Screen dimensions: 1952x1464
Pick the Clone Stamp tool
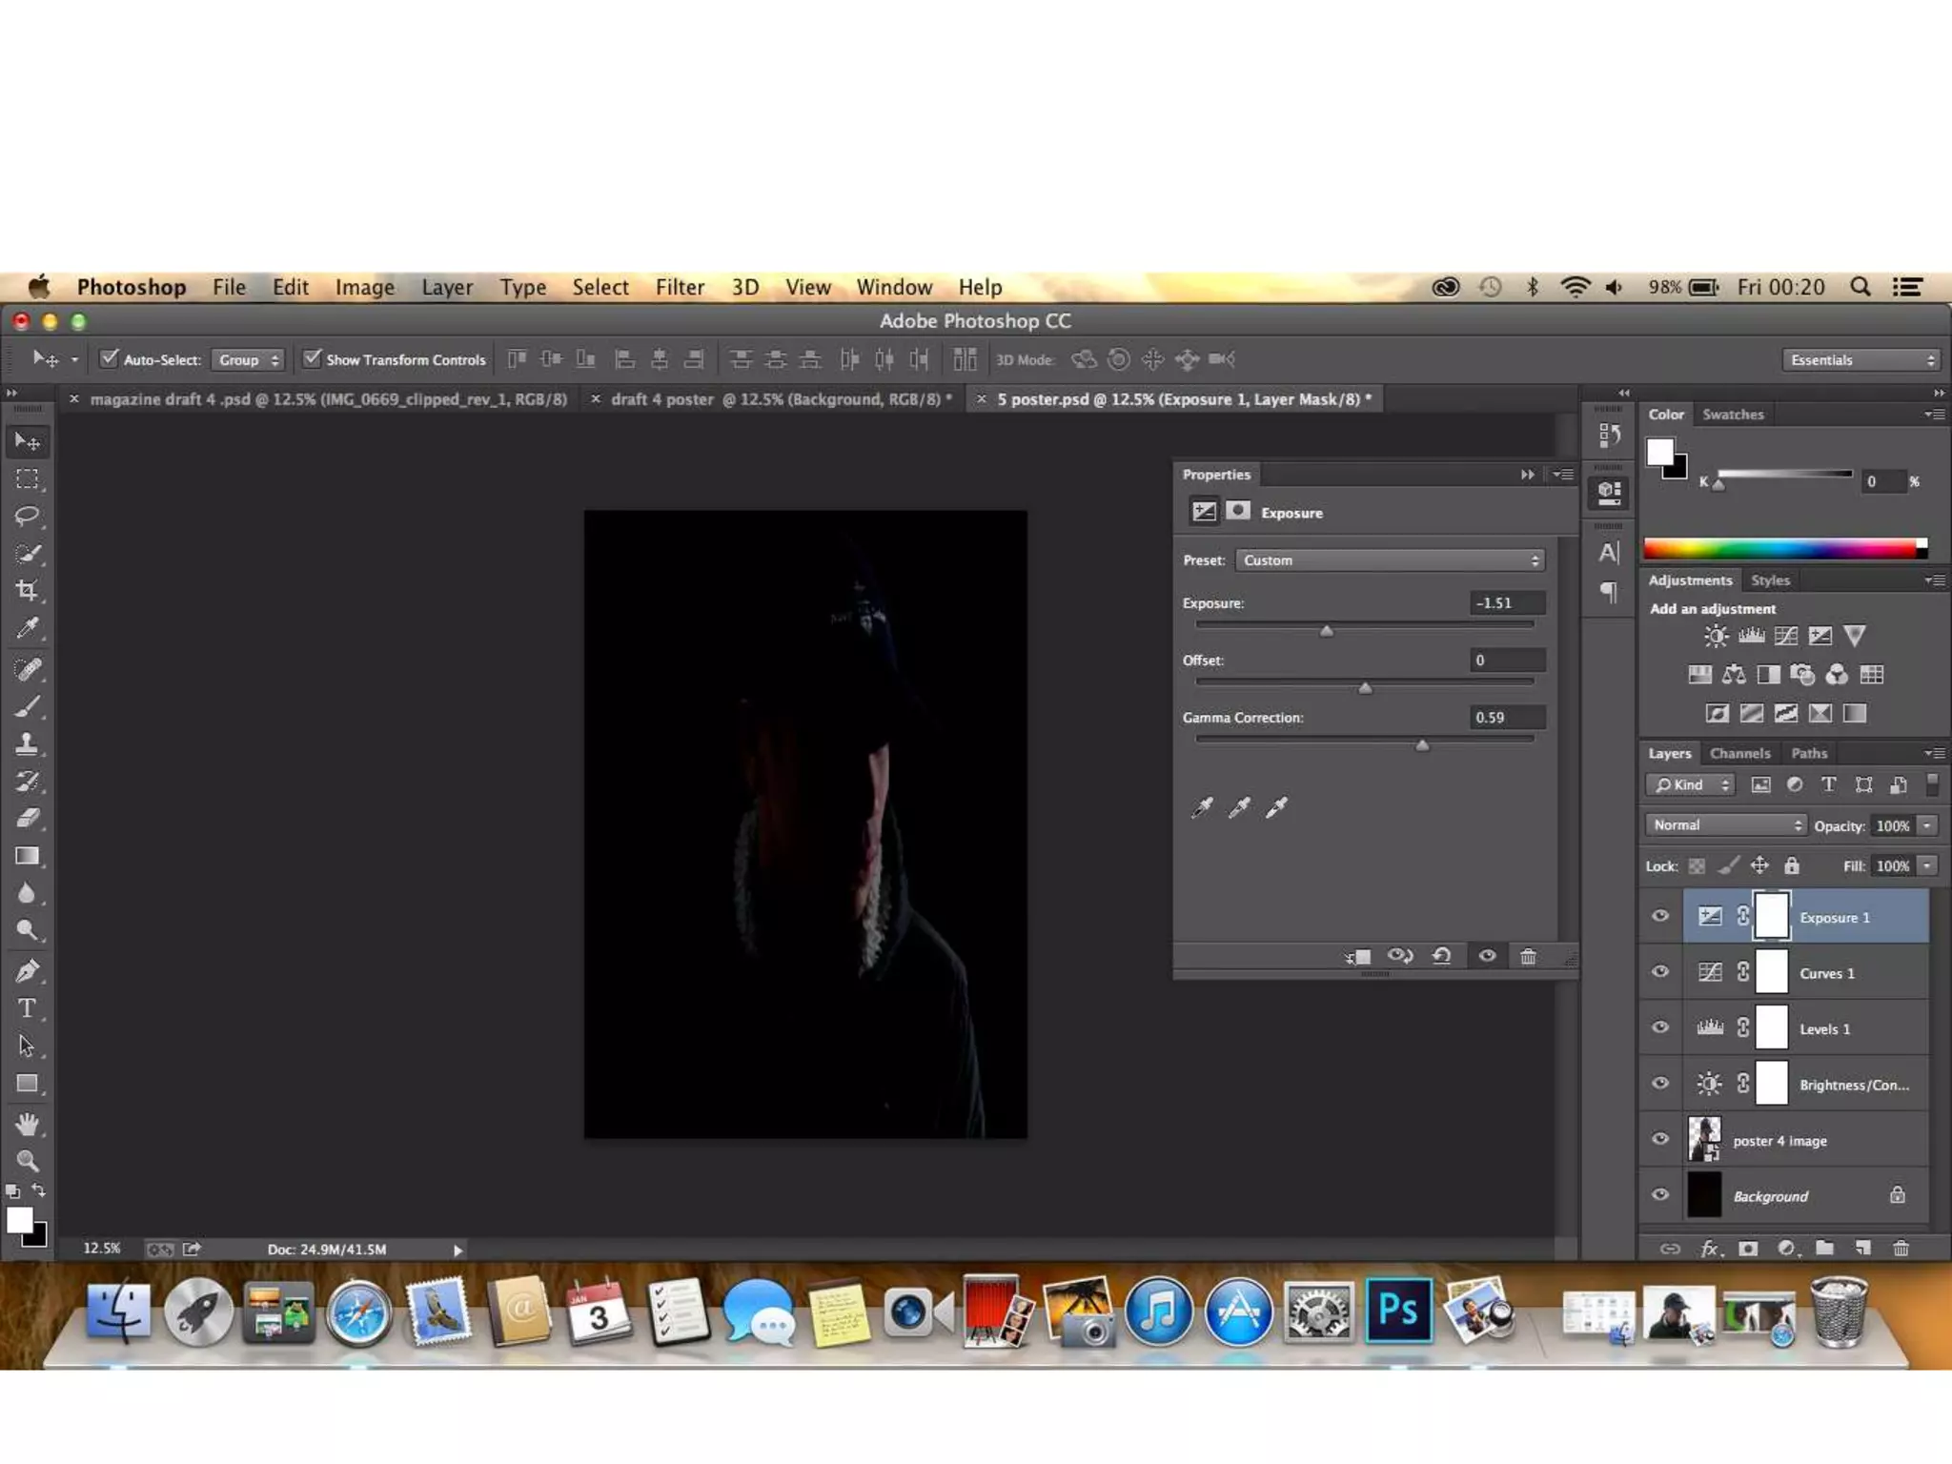pos(27,743)
